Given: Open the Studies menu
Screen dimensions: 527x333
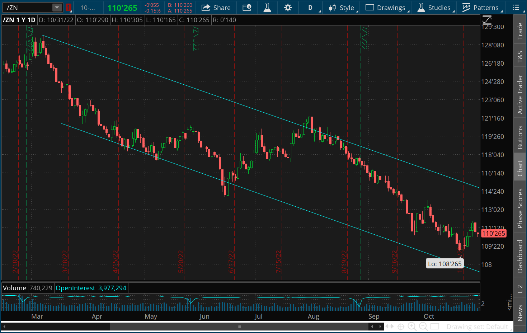Looking at the screenshot, I should pyautogui.click(x=434, y=8).
